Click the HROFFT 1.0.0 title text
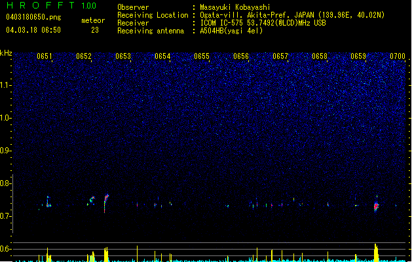 [x=52, y=5]
